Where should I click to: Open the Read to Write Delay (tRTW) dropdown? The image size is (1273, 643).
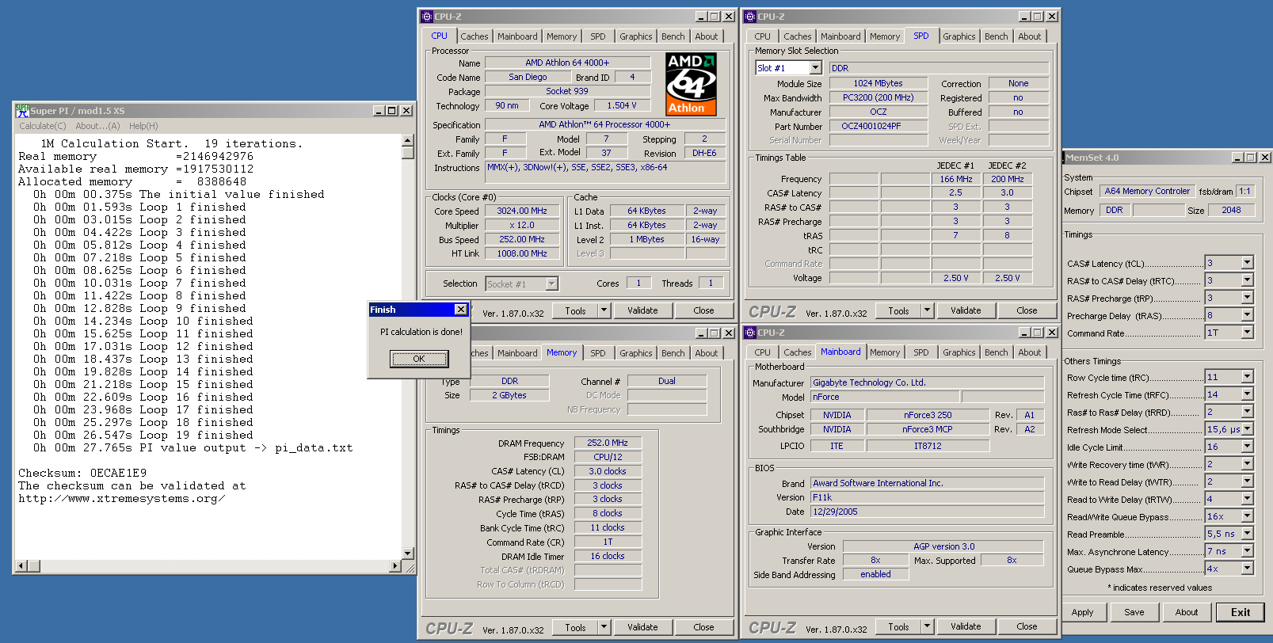click(1247, 499)
